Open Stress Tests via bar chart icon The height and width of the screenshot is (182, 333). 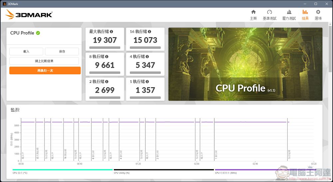point(289,12)
